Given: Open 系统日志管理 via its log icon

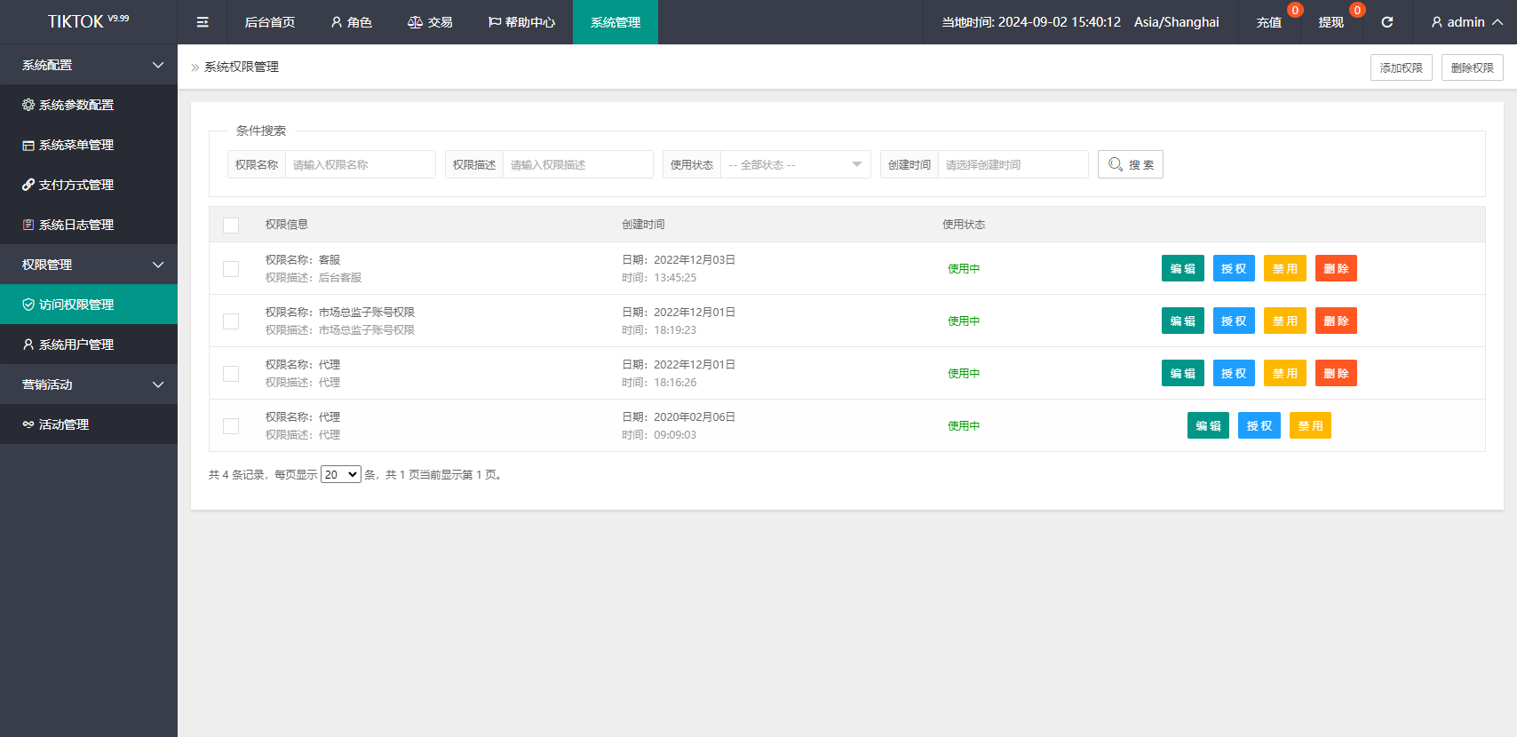Looking at the screenshot, I should pos(28,225).
